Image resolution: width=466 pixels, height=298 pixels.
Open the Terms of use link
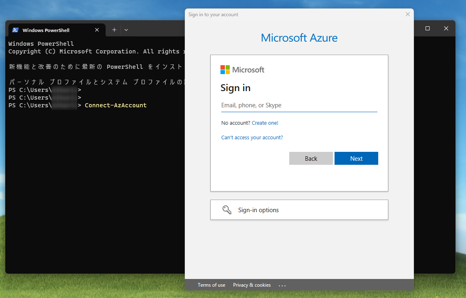(211, 285)
